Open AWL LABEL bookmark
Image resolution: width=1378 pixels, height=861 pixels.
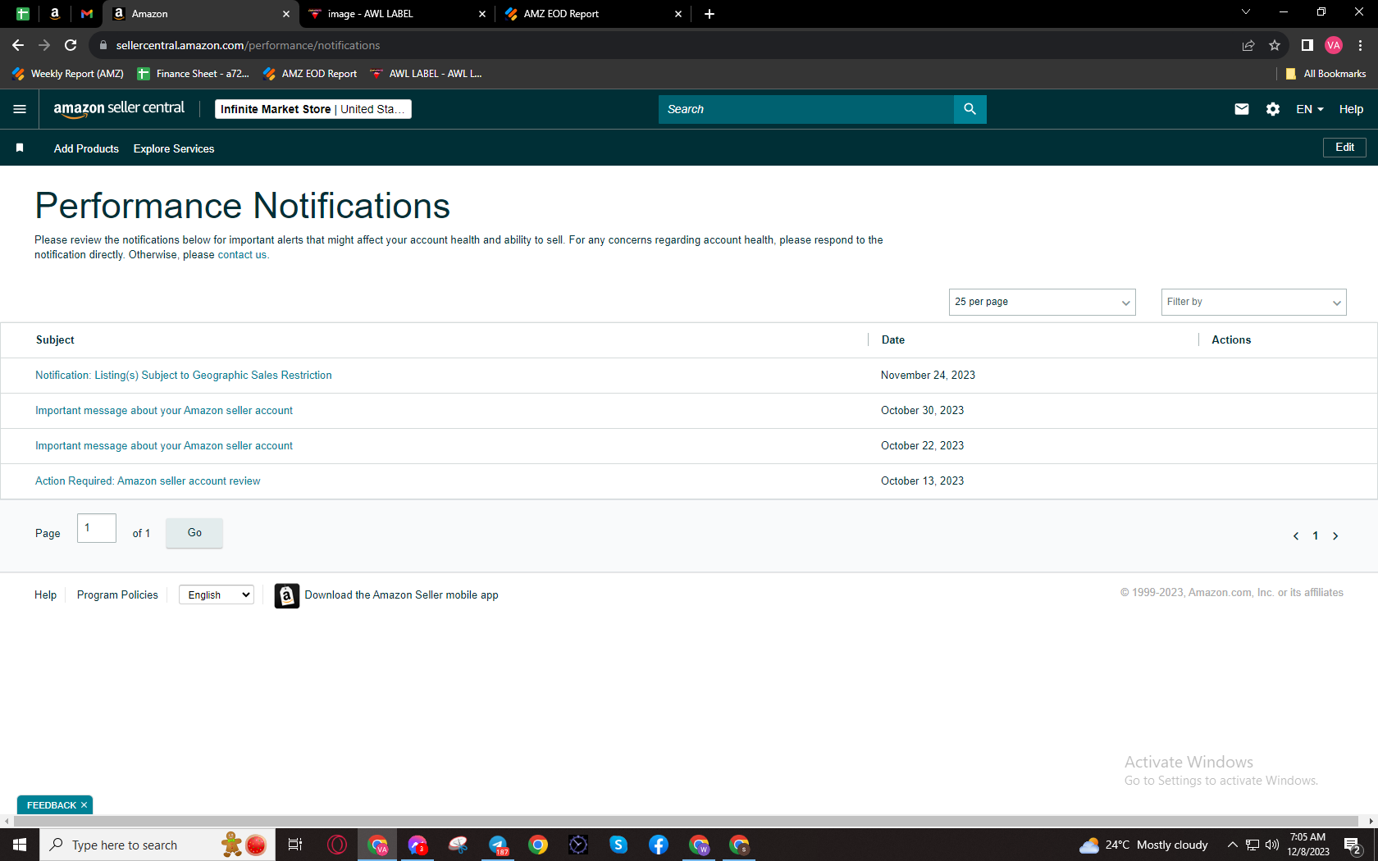[426, 74]
